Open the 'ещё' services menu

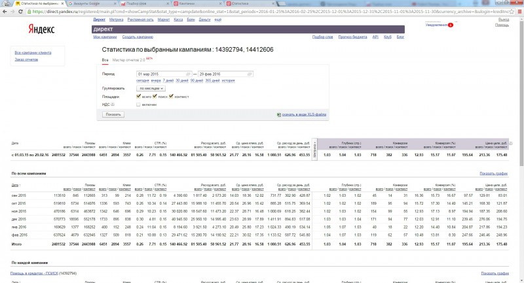point(217,20)
